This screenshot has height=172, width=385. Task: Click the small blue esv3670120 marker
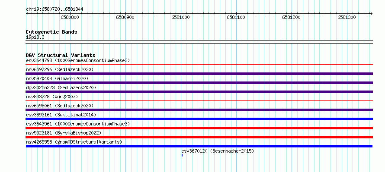(182, 155)
